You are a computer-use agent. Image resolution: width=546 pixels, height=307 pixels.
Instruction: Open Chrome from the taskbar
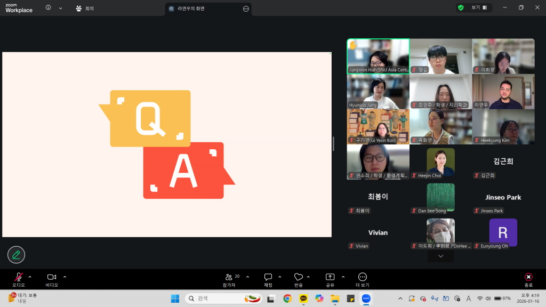click(286, 298)
